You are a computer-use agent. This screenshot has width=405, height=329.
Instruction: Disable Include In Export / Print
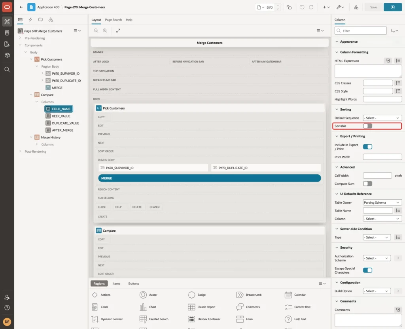coord(367,147)
